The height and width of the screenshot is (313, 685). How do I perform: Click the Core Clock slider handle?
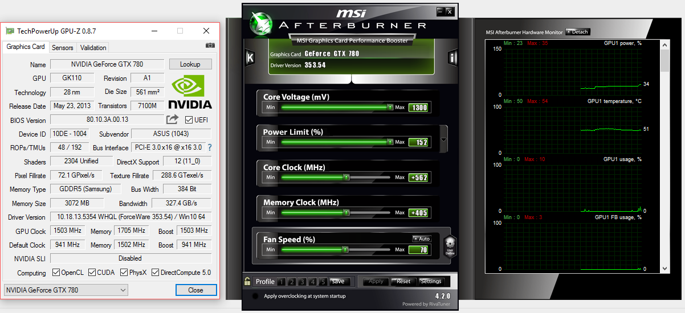pos(346,178)
